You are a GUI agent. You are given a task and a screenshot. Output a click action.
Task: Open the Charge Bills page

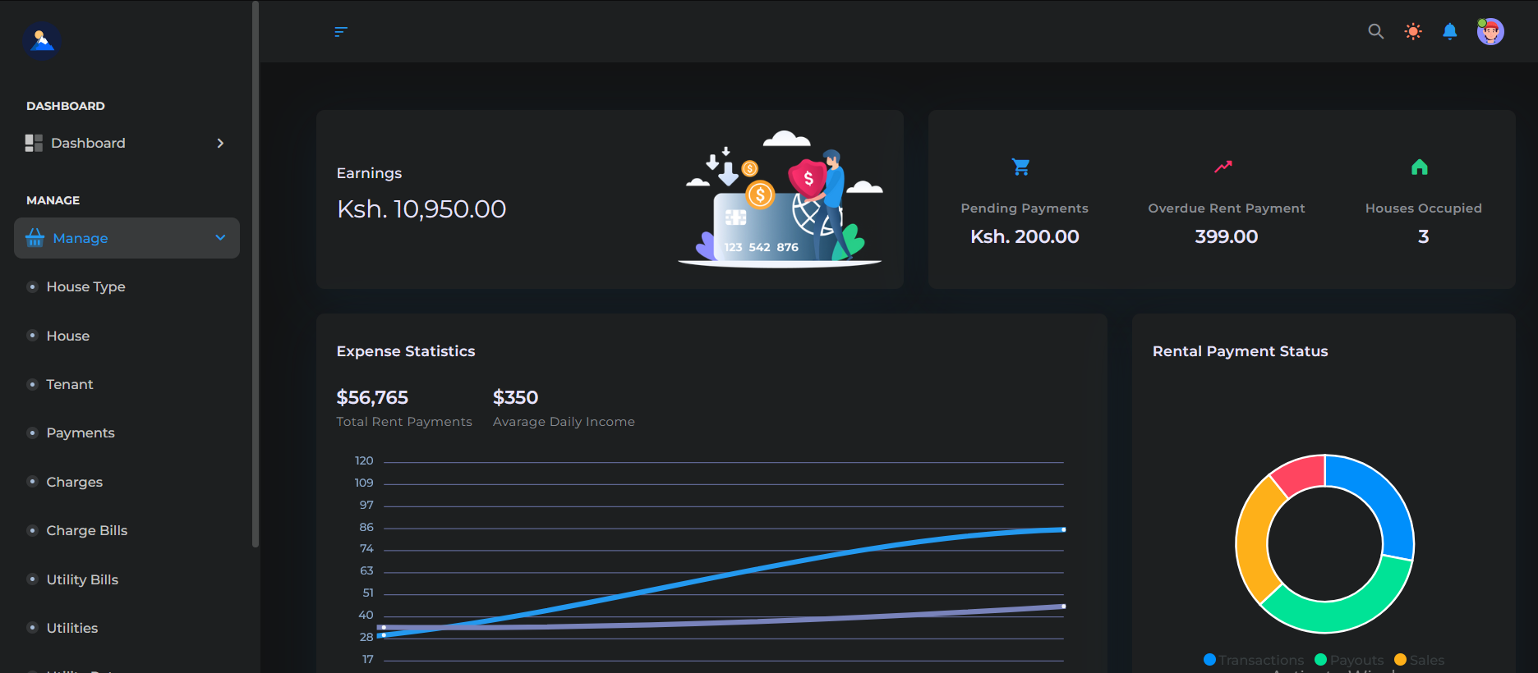click(87, 530)
